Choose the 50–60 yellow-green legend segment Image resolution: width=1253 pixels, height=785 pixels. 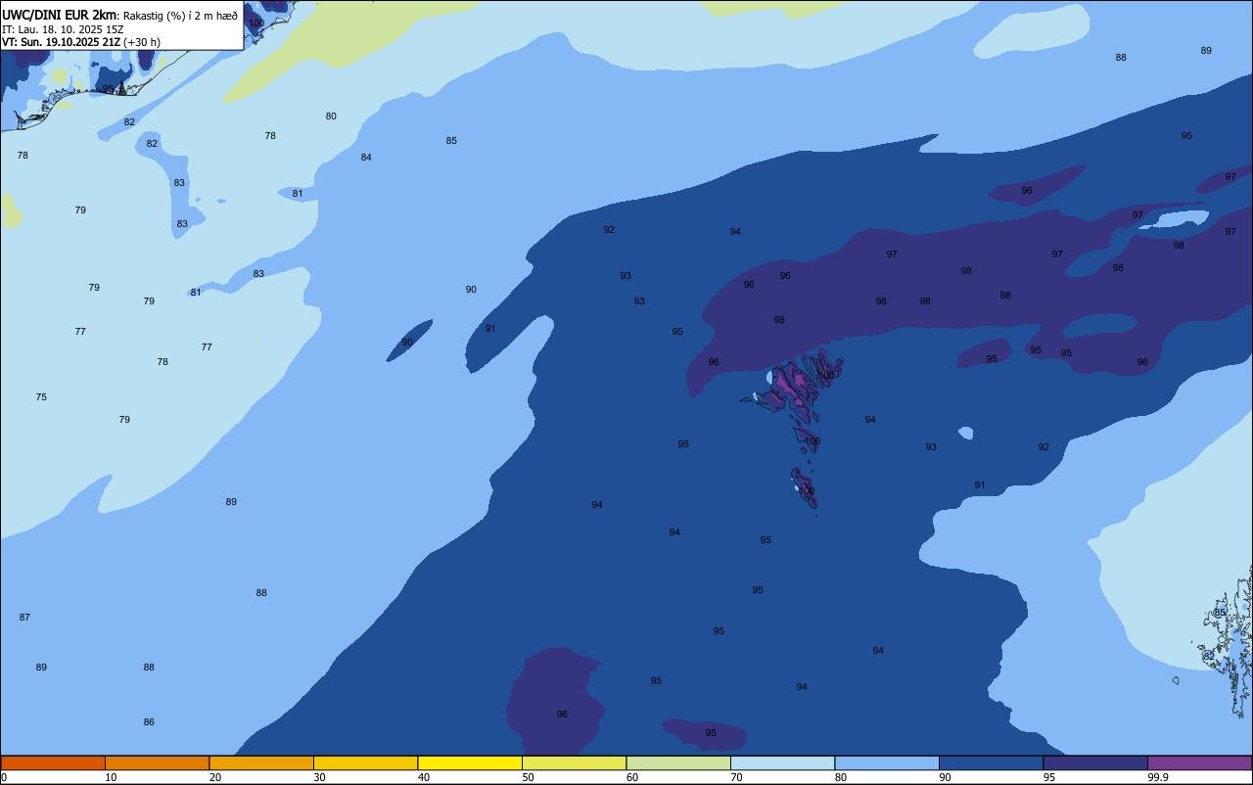(x=574, y=762)
